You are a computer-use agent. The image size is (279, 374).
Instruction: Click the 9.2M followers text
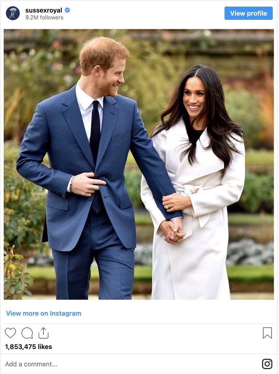(x=44, y=18)
